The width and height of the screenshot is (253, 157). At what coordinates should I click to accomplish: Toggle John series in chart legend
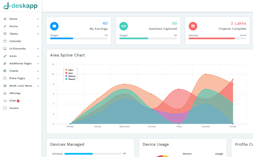point(69,70)
